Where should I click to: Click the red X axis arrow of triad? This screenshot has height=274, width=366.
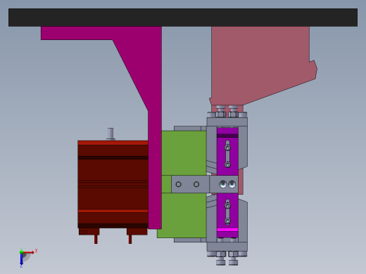(29, 252)
